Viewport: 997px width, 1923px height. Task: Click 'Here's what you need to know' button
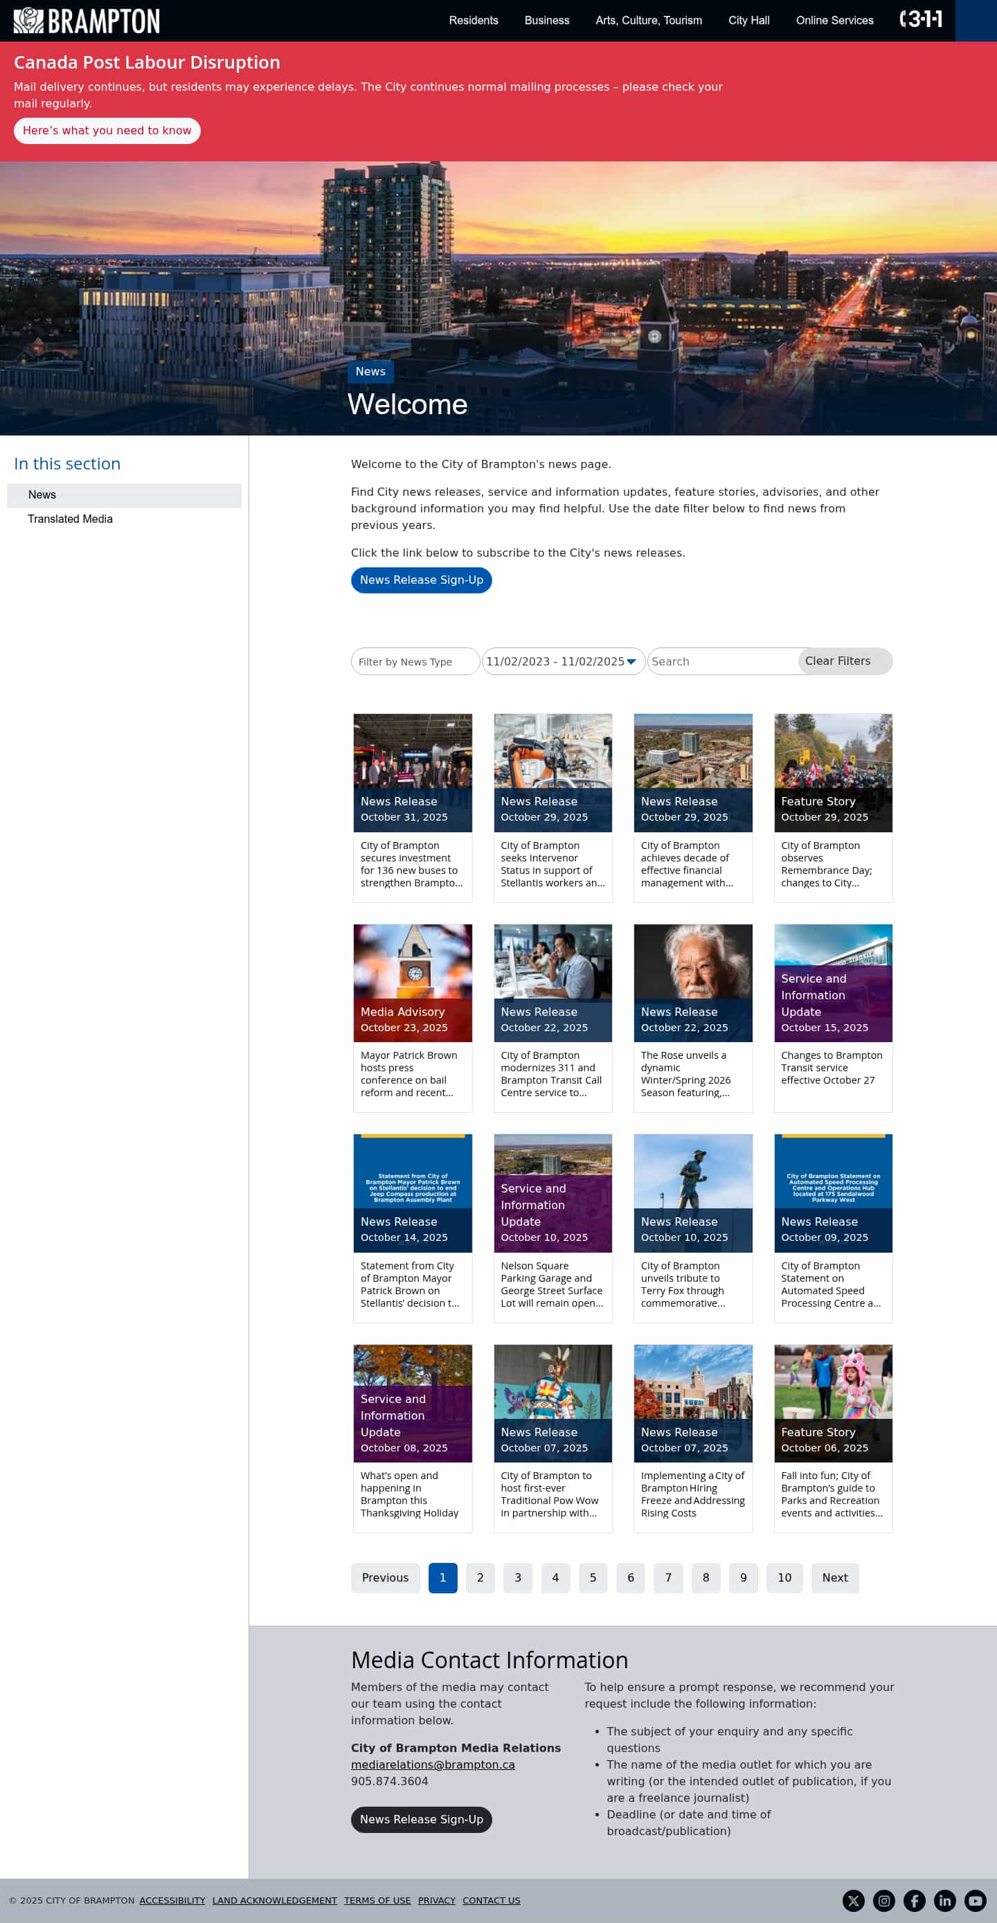(x=107, y=131)
